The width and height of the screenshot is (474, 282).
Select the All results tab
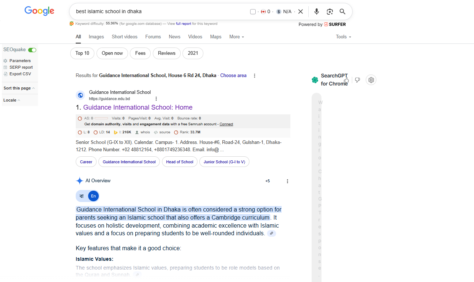coord(78,37)
